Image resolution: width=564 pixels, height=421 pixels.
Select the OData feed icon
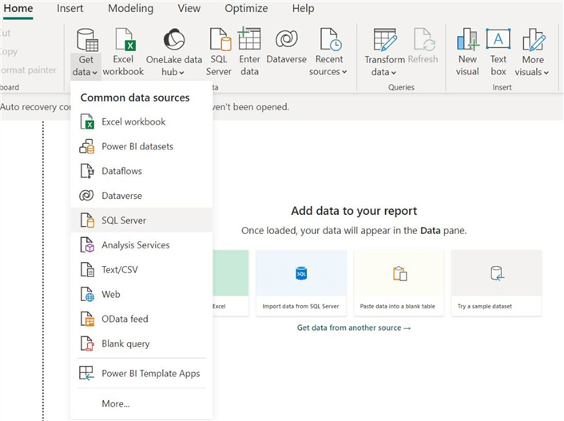[87, 319]
